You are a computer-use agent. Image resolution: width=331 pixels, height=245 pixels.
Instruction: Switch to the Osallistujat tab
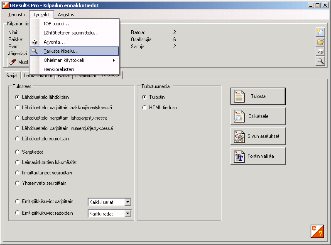[x=86, y=76]
